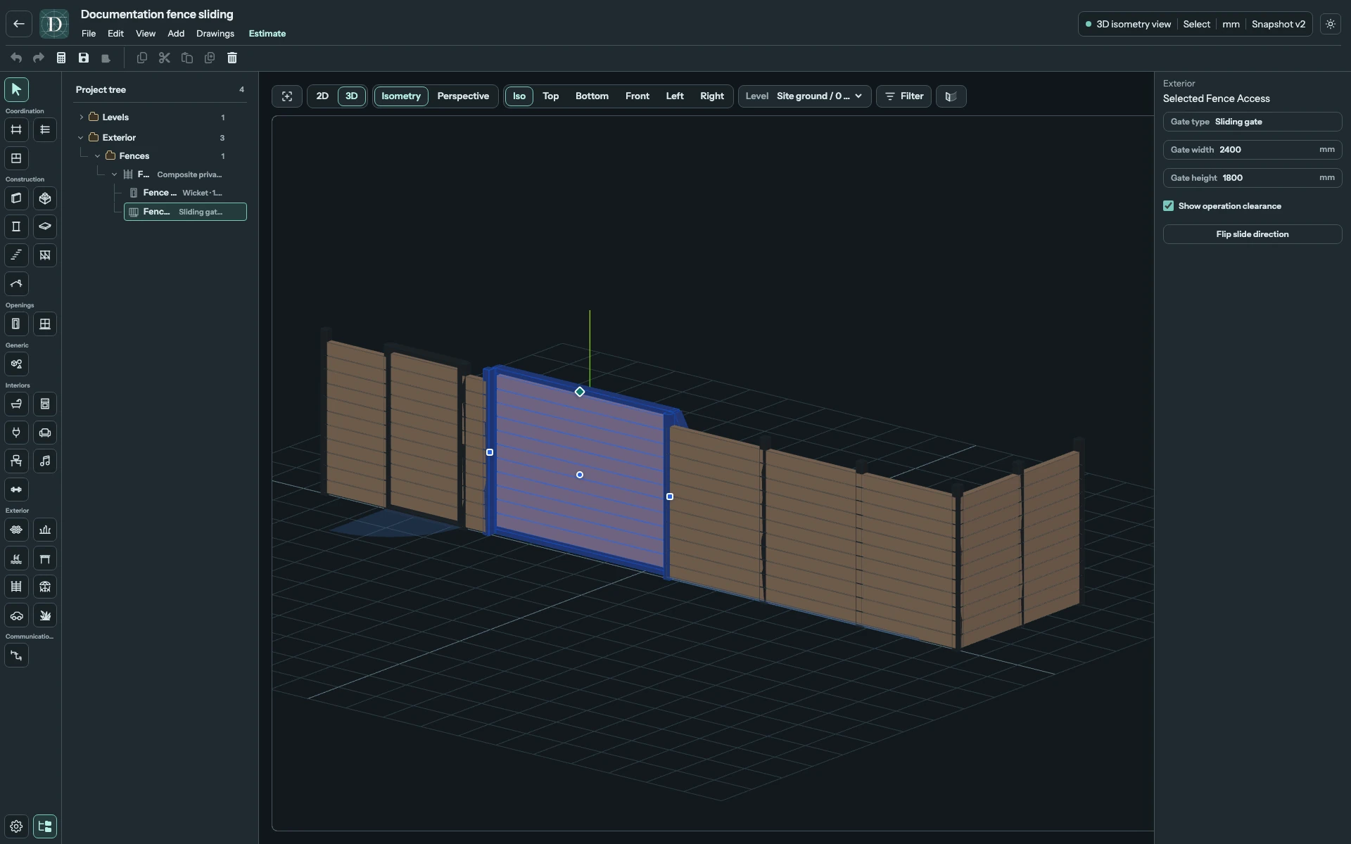
Task: Switch to 3D view mode
Action: pyautogui.click(x=351, y=96)
